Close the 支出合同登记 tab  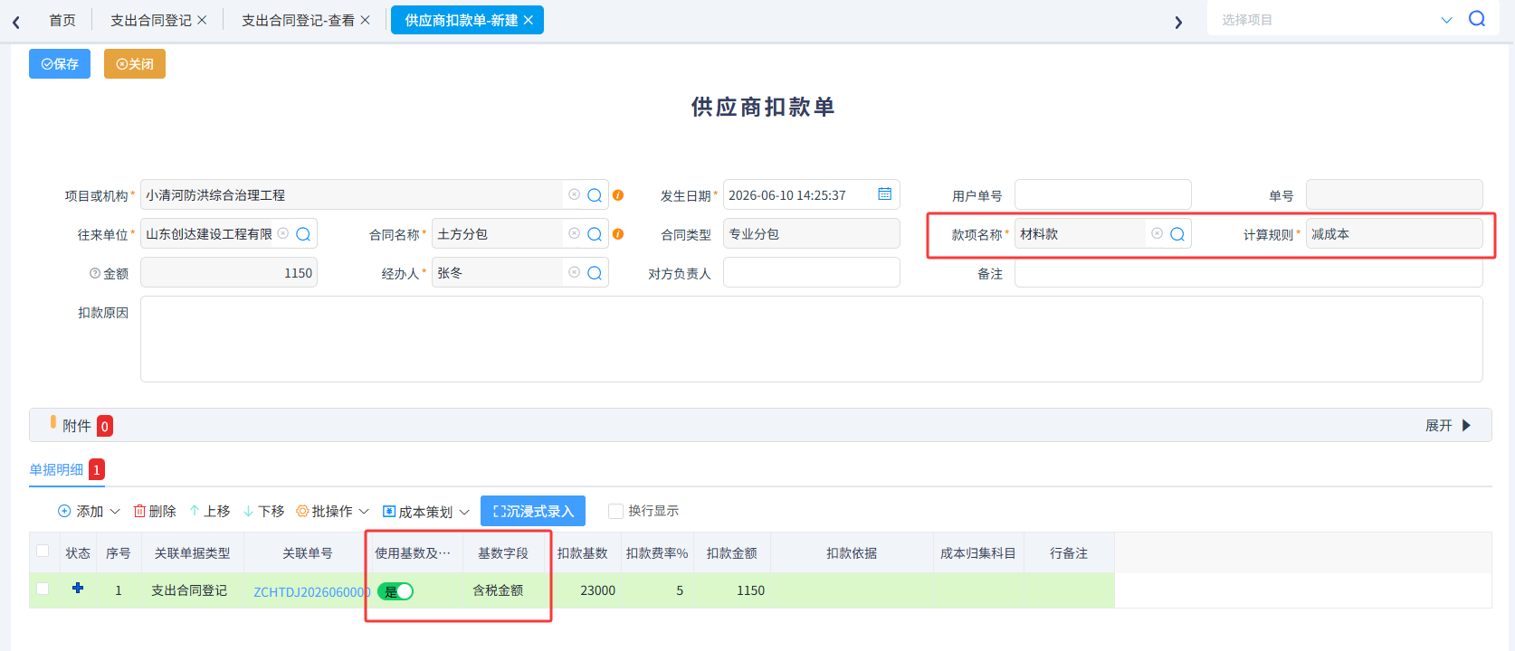pos(202,20)
